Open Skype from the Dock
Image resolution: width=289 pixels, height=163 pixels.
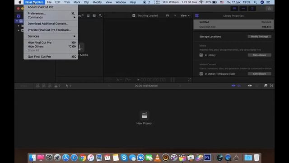(x=124, y=158)
